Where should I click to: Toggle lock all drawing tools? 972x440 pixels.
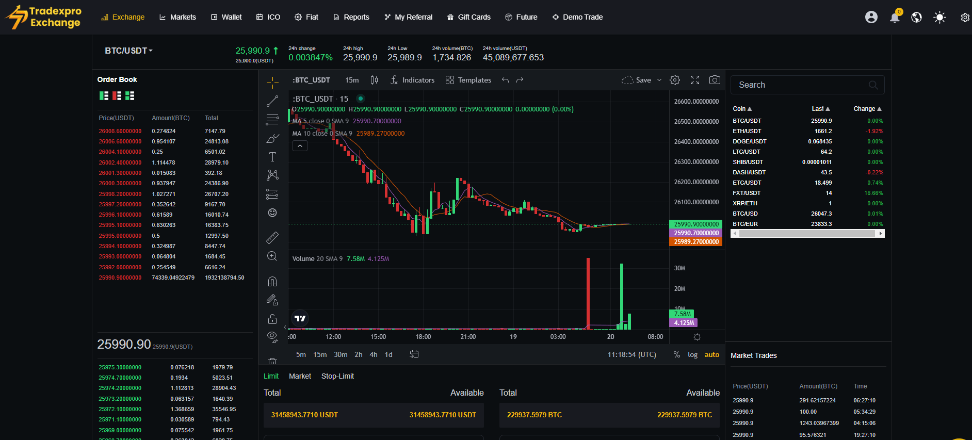pyautogui.click(x=272, y=319)
